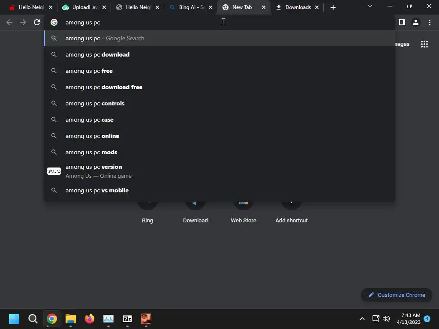Image resolution: width=439 pixels, height=329 pixels.
Task: Open 'among us pc version' Online game suggestion
Action: click(219, 171)
